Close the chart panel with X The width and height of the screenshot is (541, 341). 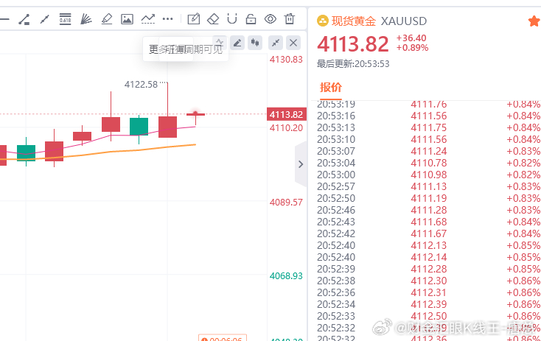click(x=293, y=43)
